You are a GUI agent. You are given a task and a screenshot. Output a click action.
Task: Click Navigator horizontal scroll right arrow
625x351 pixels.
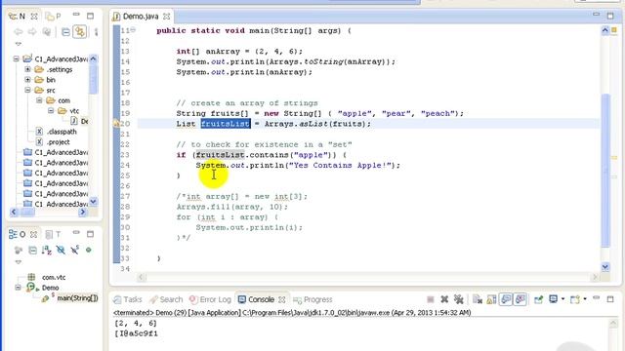click(x=82, y=213)
